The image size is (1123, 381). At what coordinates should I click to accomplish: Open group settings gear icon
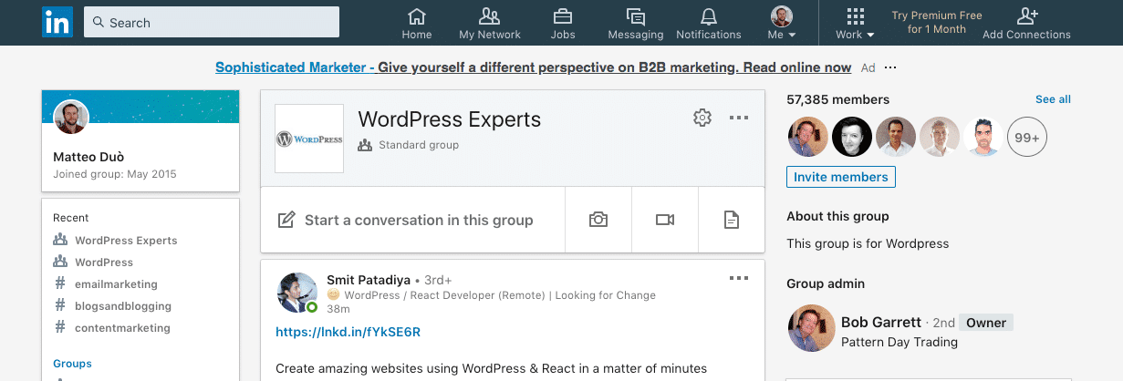pos(702,118)
